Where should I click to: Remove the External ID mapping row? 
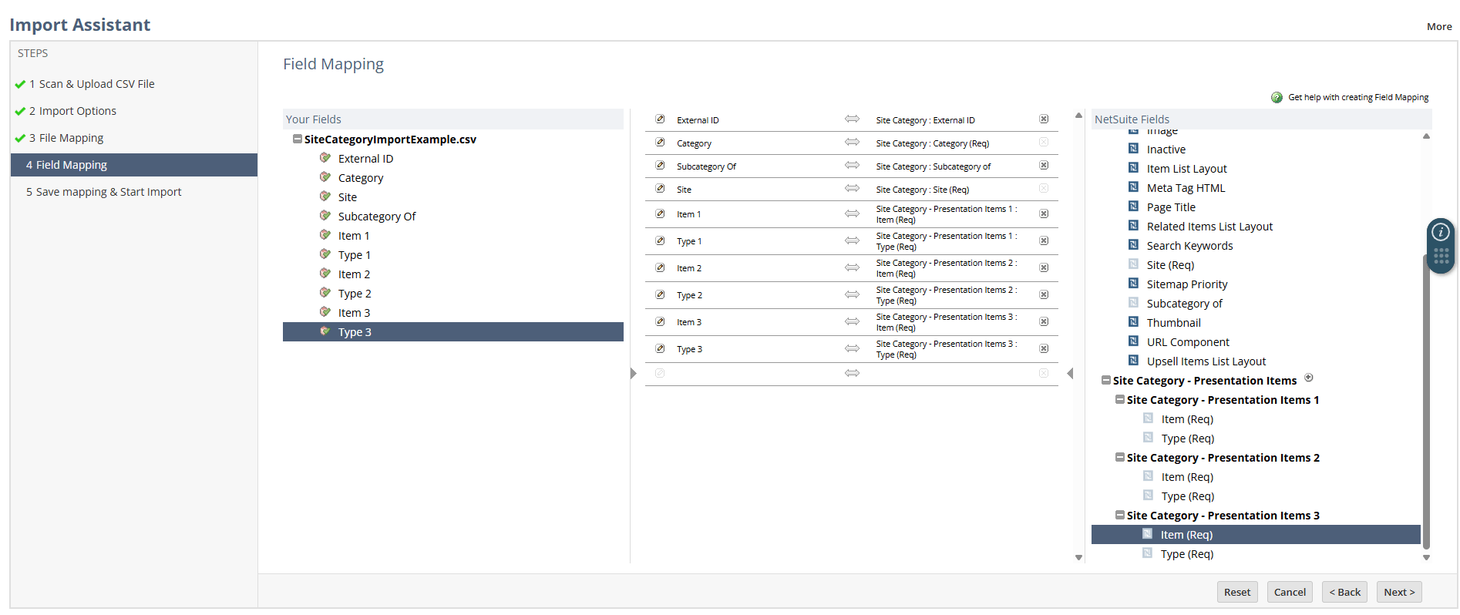[x=1044, y=119]
